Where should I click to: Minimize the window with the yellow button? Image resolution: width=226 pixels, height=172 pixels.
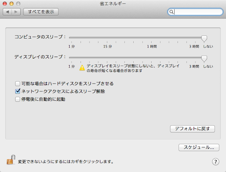[11, 4]
